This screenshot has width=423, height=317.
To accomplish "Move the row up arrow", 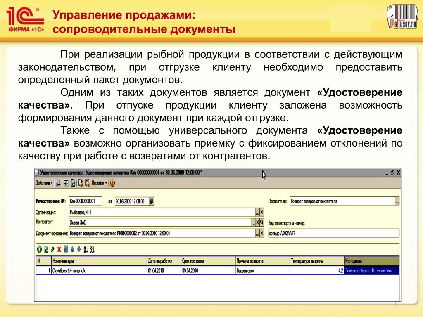I will click(72, 249).
